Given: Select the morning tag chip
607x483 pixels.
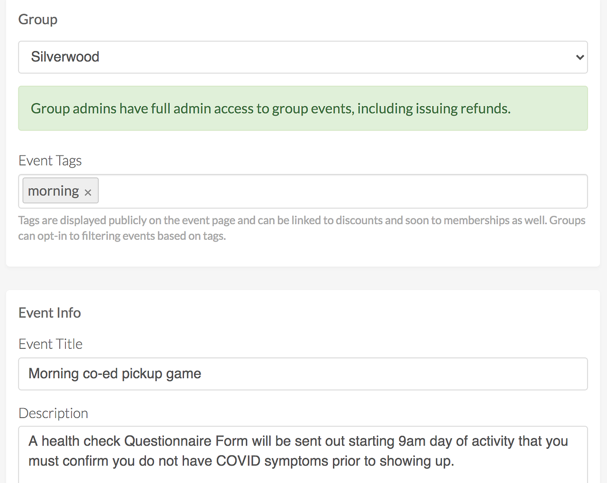Looking at the screenshot, I should 54,191.
